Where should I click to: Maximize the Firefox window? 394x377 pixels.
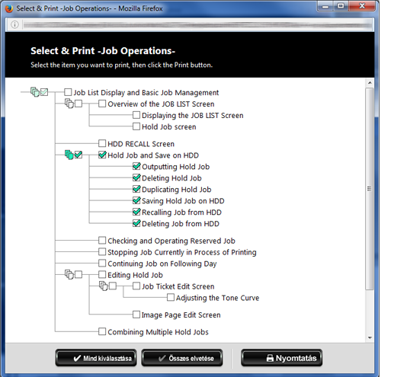coord(341,6)
